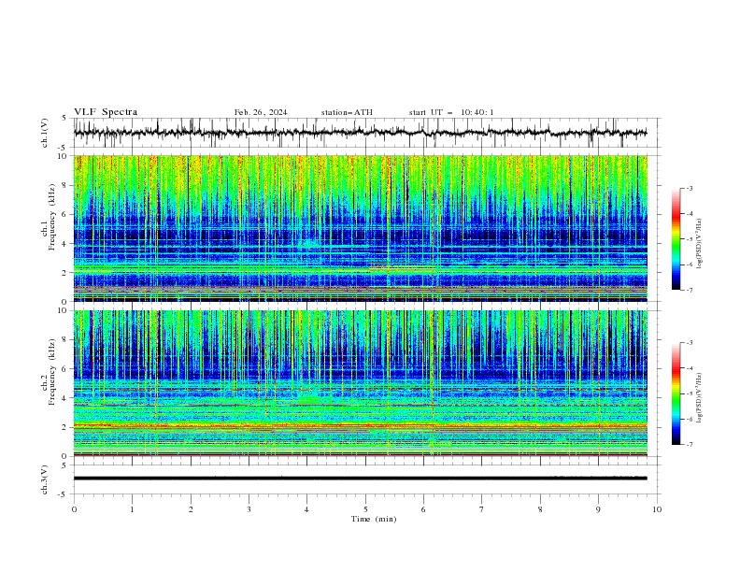Select the "Time (min)" axis label
Image resolution: width=740 pixels, height=572 pixels.
point(374,519)
